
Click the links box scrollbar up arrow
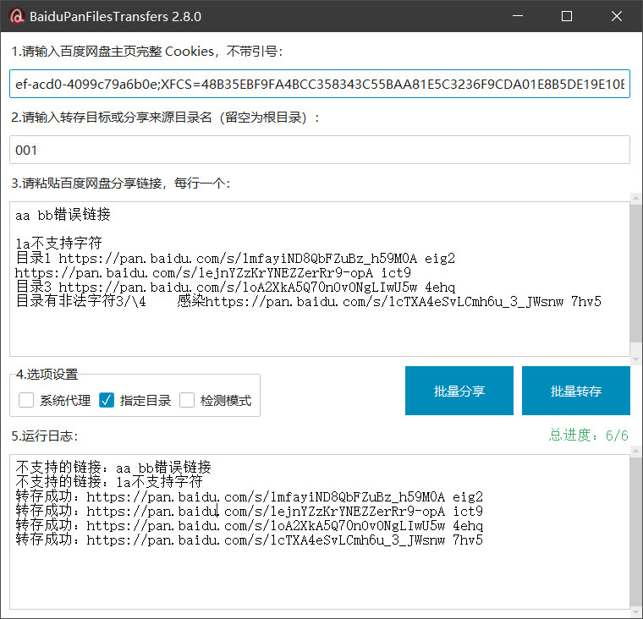pyautogui.click(x=636, y=198)
